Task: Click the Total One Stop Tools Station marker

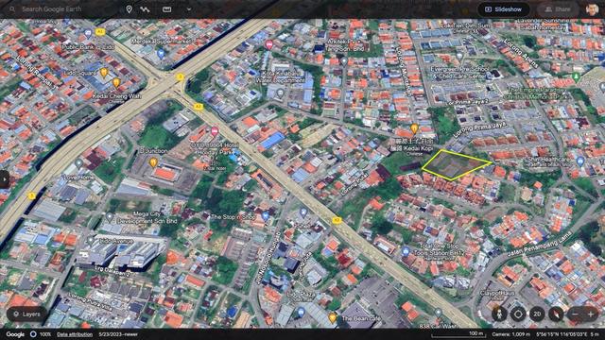Action: 406,252
